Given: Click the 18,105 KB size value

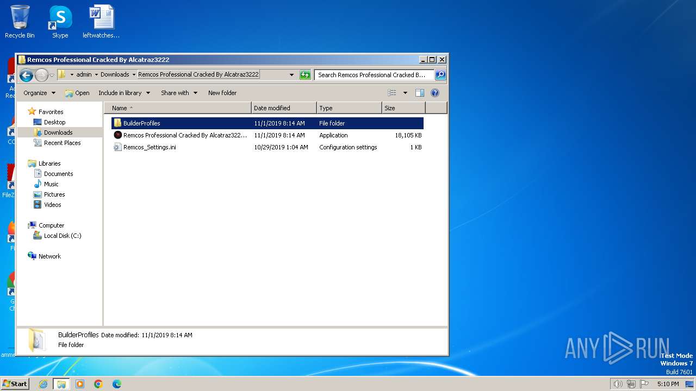Looking at the screenshot, I should (x=408, y=135).
